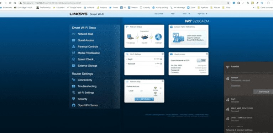Click the Network Map widget corner box
Image resolution: width=273 pixels, height=133 pixels.
pyautogui.click(x=163, y=81)
